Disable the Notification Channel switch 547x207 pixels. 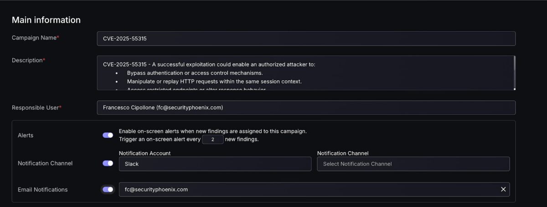[108, 163]
